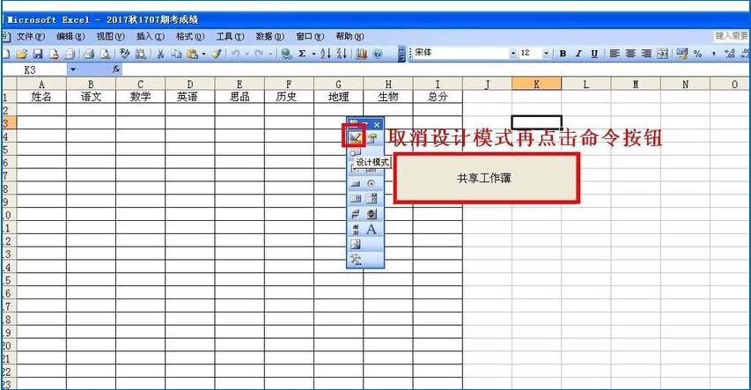Click Increase Decimal icon
The width and height of the screenshot is (751, 390).
730,54
